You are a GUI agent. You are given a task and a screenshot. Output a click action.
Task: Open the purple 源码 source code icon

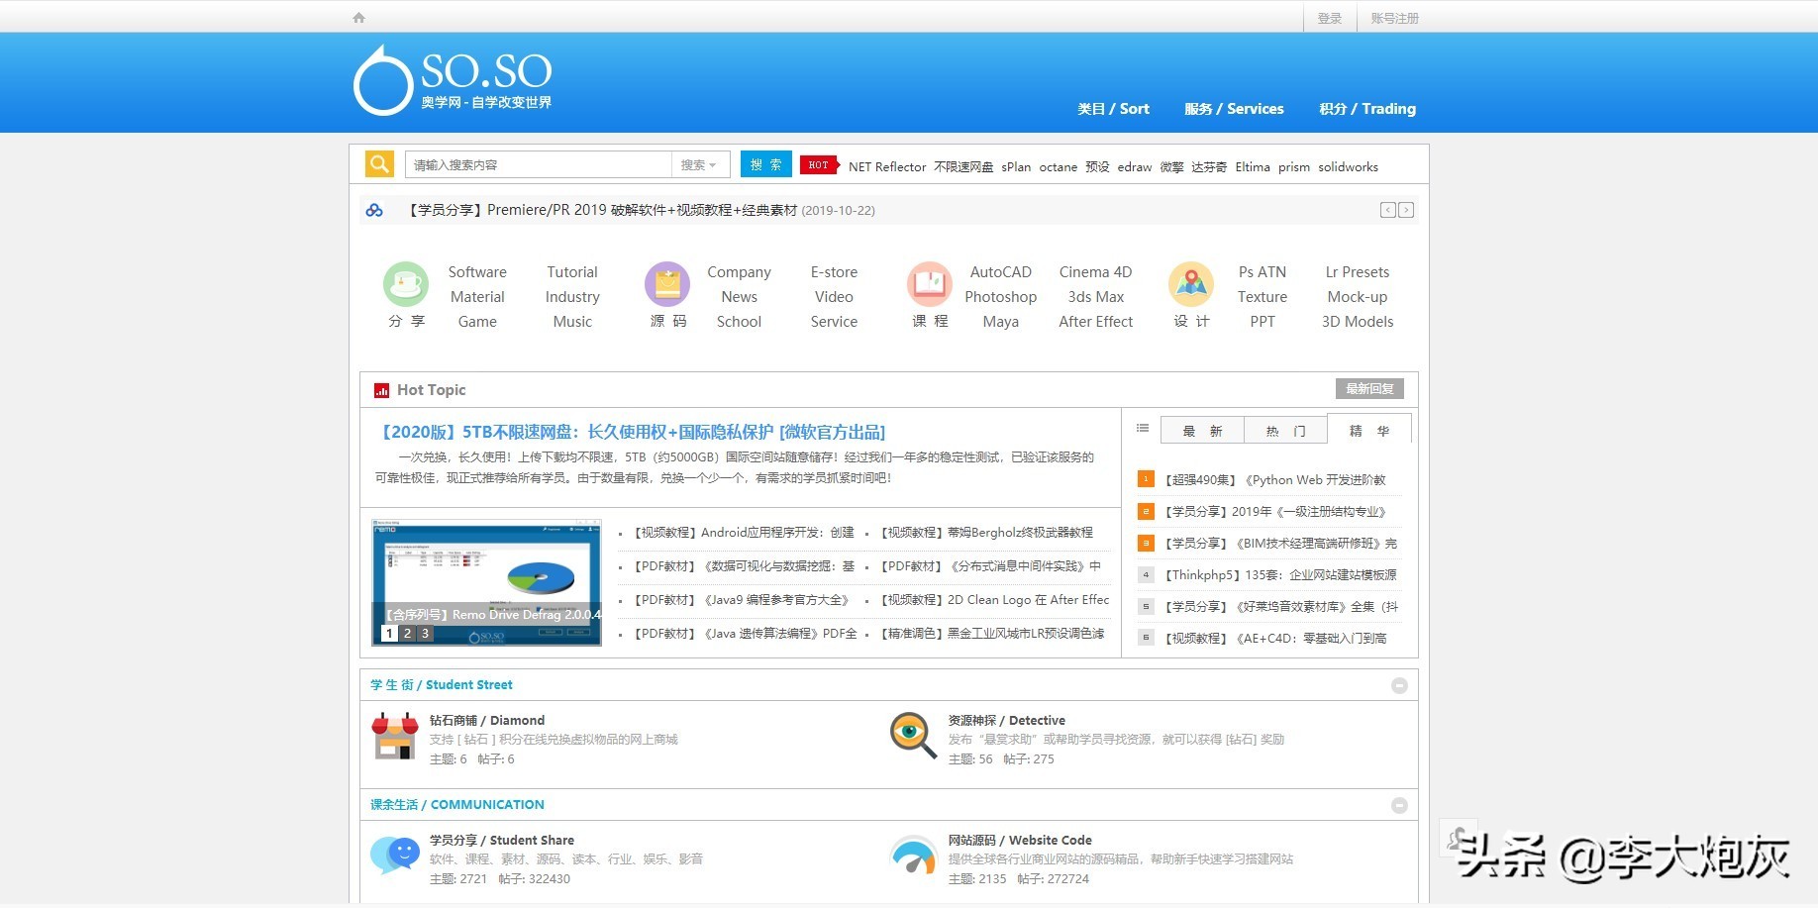click(667, 285)
